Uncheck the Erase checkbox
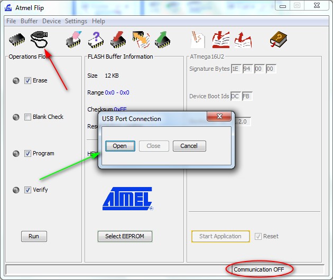 (27, 81)
